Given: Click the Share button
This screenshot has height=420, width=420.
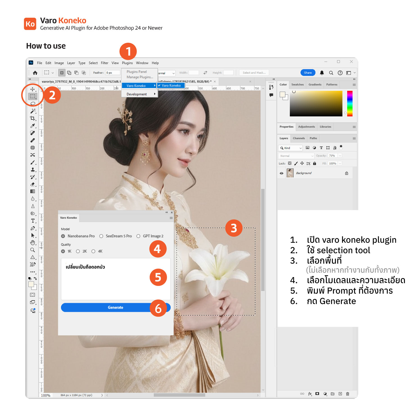Looking at the screenshot, I should (308, 73).
